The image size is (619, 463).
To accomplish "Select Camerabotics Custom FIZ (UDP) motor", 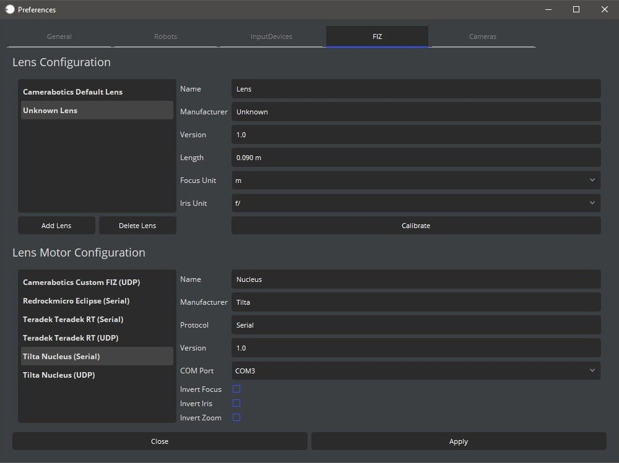I will (97, 282).
